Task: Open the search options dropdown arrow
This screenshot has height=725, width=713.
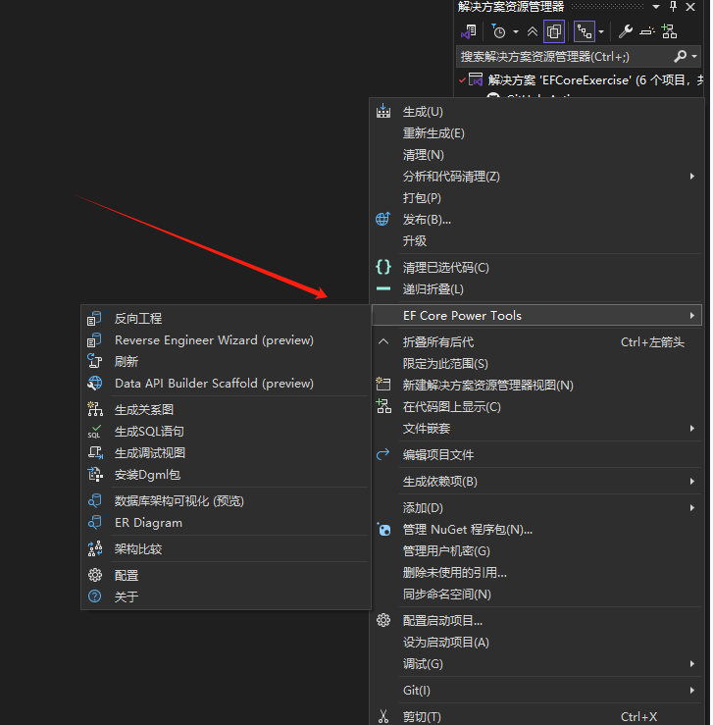Action: tap(694, 56)
